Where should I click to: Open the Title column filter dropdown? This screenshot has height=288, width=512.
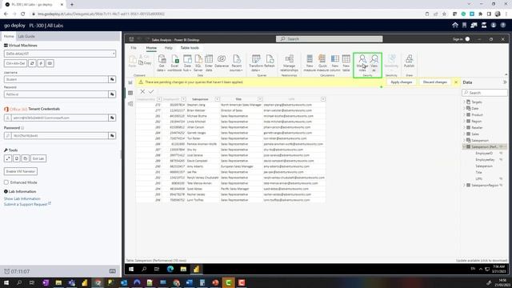pyautogui.click(x=259, y=99)
